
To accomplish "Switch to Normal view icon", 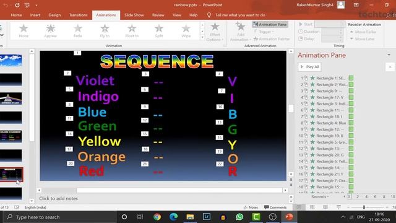I will 299,208.
